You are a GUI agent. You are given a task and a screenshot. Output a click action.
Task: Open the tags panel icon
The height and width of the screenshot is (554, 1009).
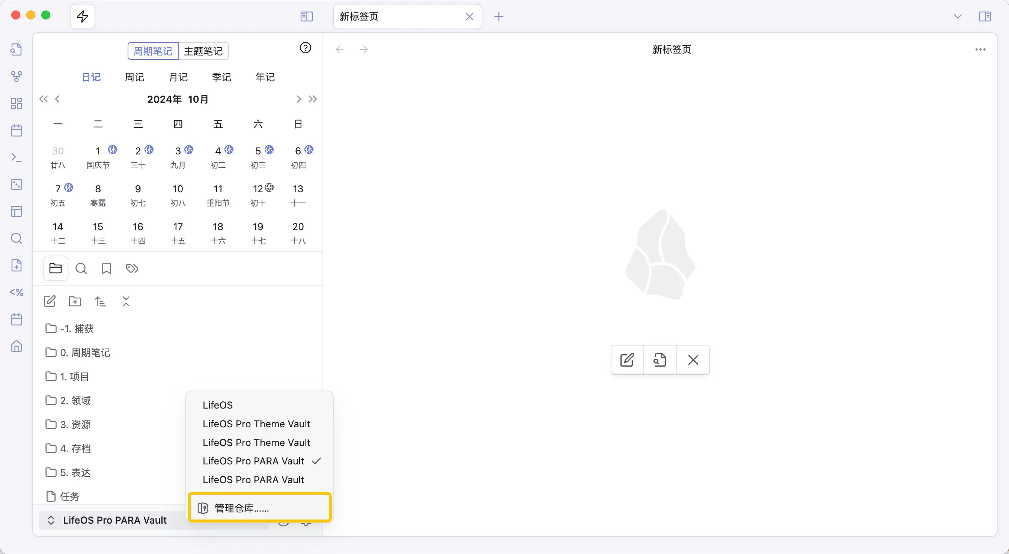point(132,268)
